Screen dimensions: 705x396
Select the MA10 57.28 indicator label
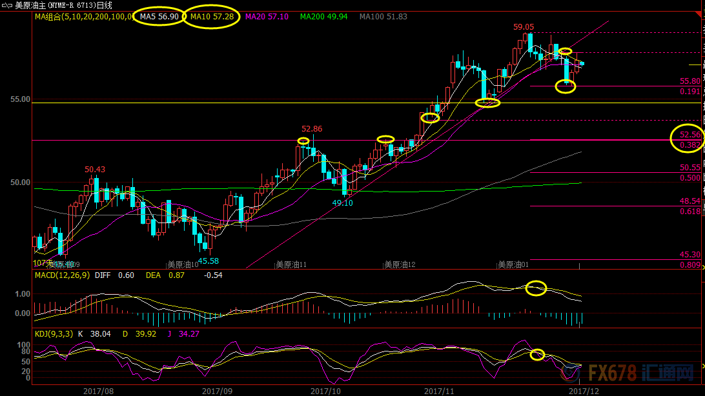coord(210,16)
